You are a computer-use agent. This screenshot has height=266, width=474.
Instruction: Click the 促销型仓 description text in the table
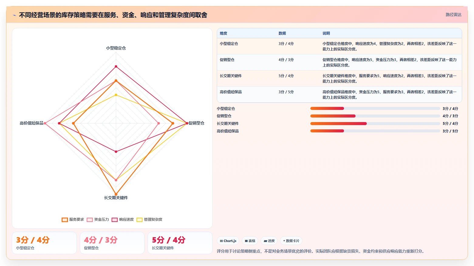click(390, 63)
